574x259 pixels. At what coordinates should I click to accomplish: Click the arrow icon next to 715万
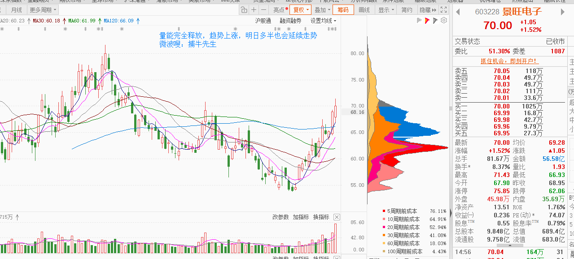click(x=18, y=217)
